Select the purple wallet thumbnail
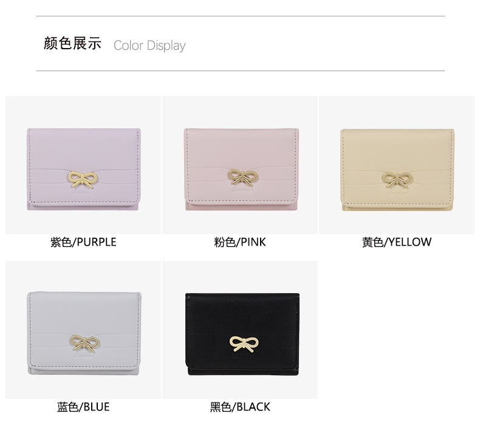The height and width of the screenshot is (436, 480). [83, 165]
